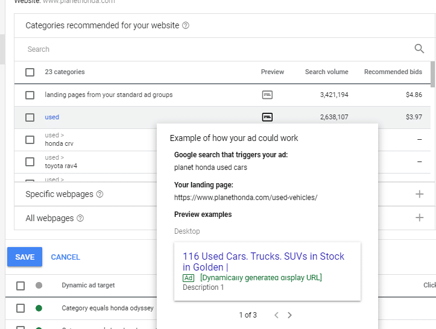Click help icon next to All webpages

[80, 219]
